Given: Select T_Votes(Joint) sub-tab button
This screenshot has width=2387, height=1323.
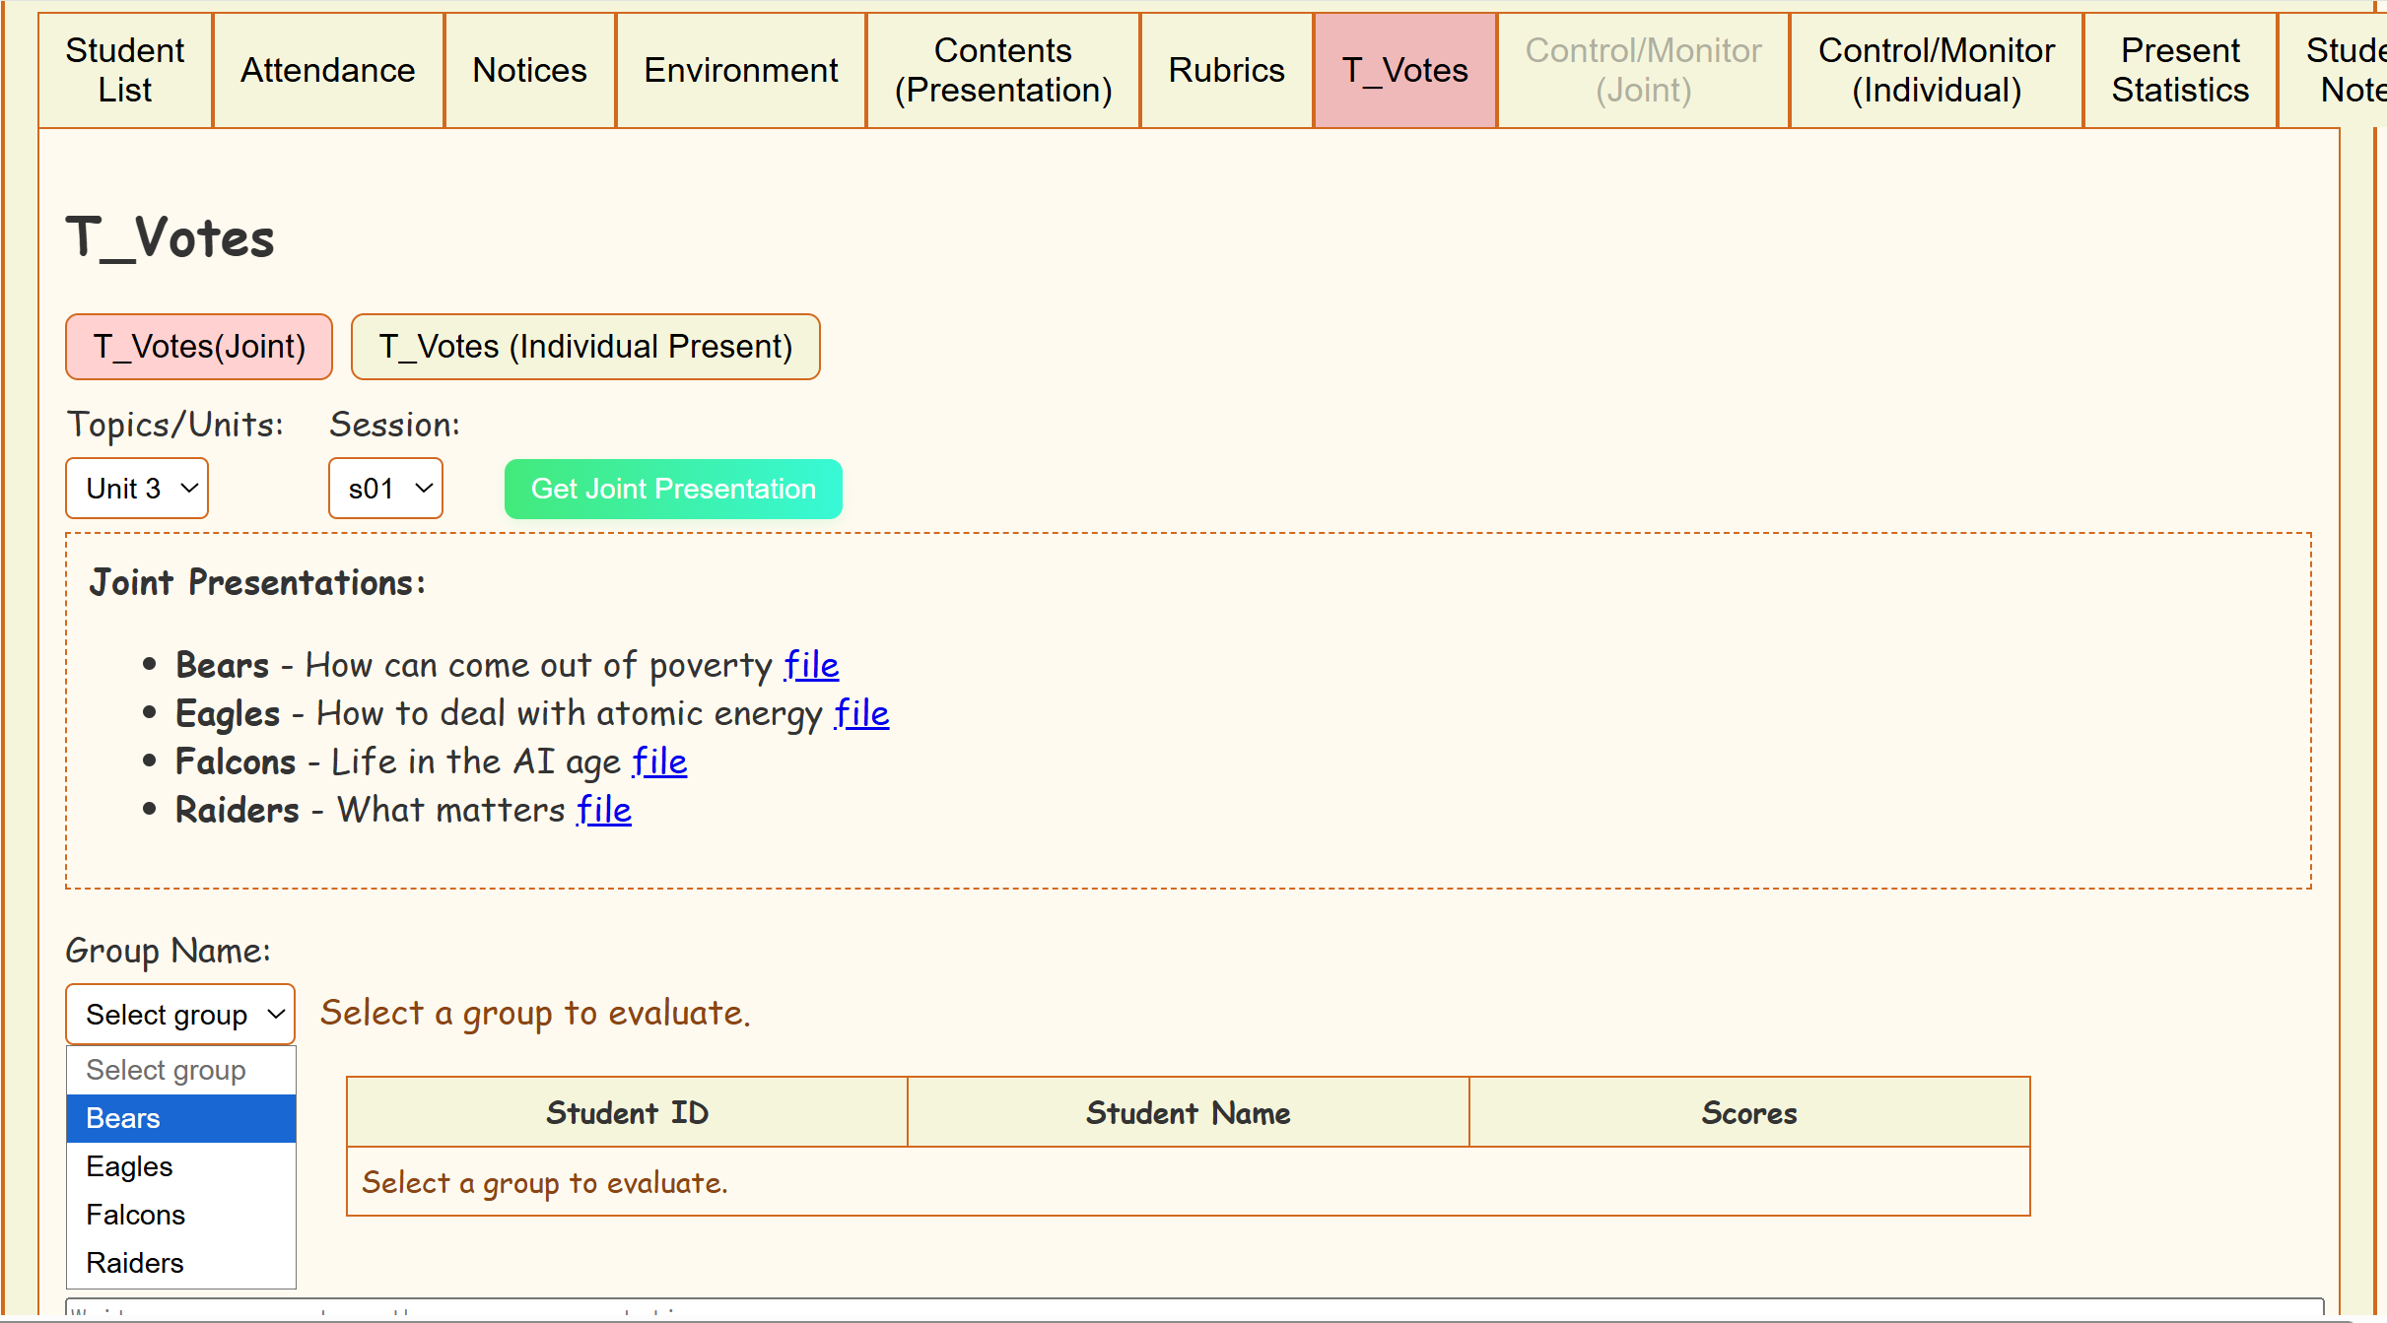Looking at the screenshot, I should point(199,347).
